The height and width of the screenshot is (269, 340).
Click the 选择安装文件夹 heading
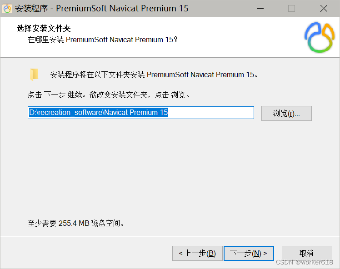pos(44,28)
